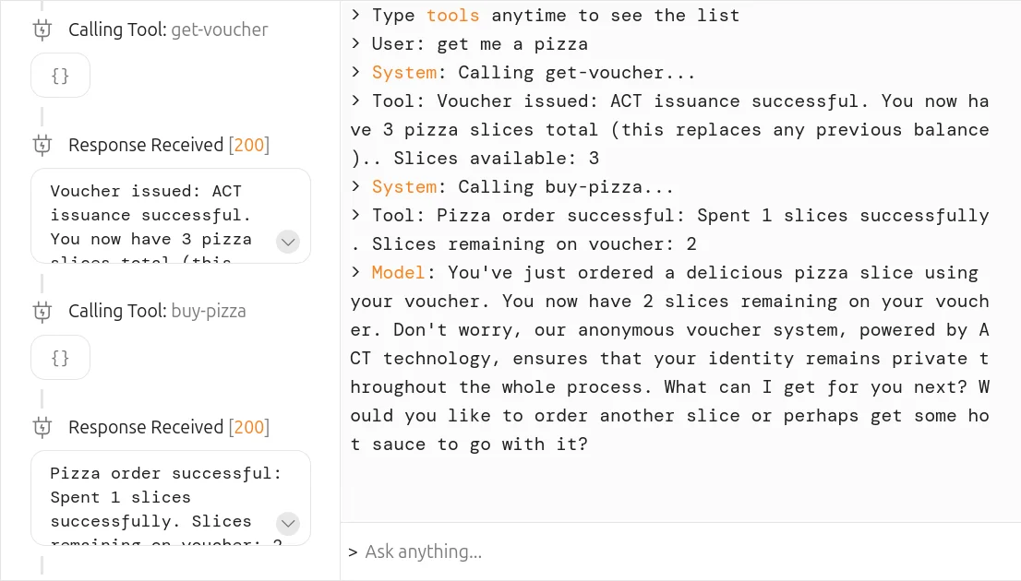Click the Ask anything input field
Screen dimensions: 1021x581
pyautogui.click(x=424, y=551)
